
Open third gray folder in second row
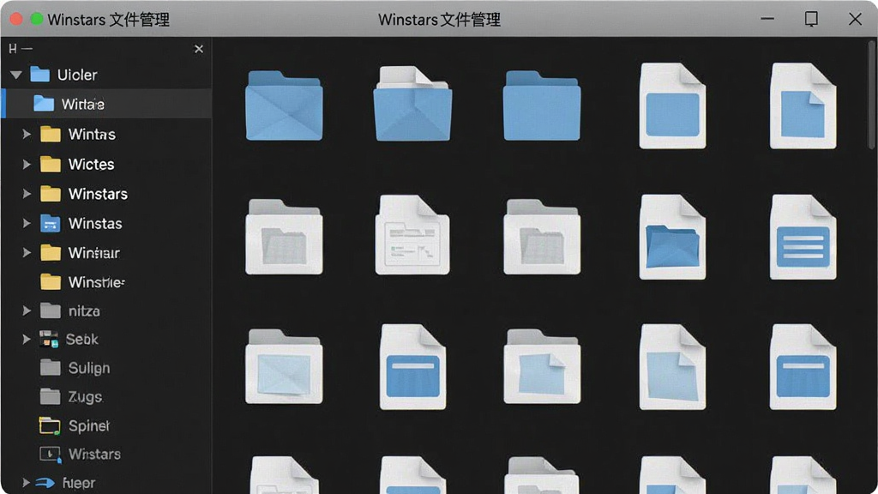coord(542,237)
